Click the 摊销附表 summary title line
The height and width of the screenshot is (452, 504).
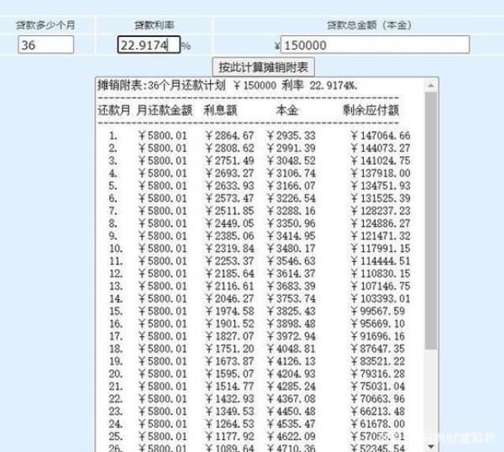point(228,86)
